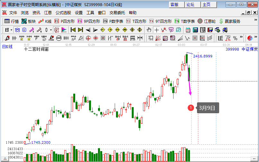Click the red wave 9 icon
Viewport: 259px width, 162px height.
(39, 30)
